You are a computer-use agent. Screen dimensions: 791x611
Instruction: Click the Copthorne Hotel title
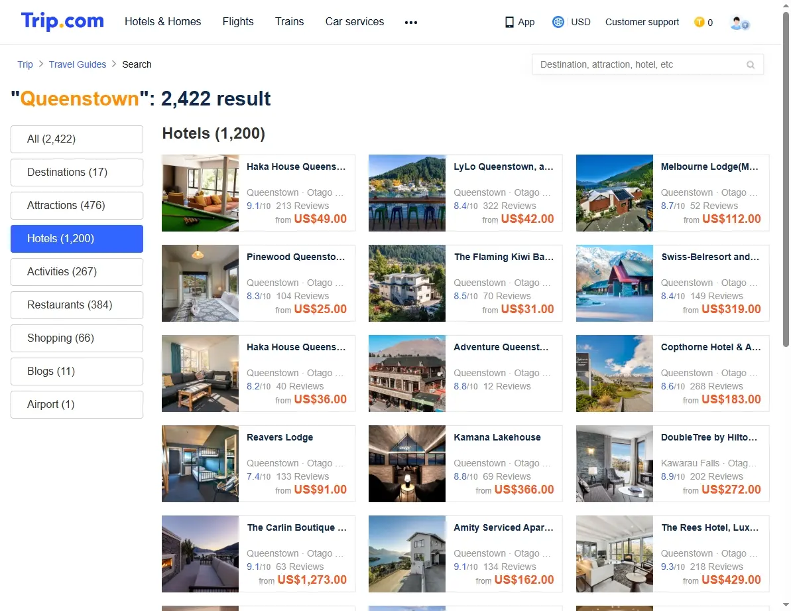point(711,347)
